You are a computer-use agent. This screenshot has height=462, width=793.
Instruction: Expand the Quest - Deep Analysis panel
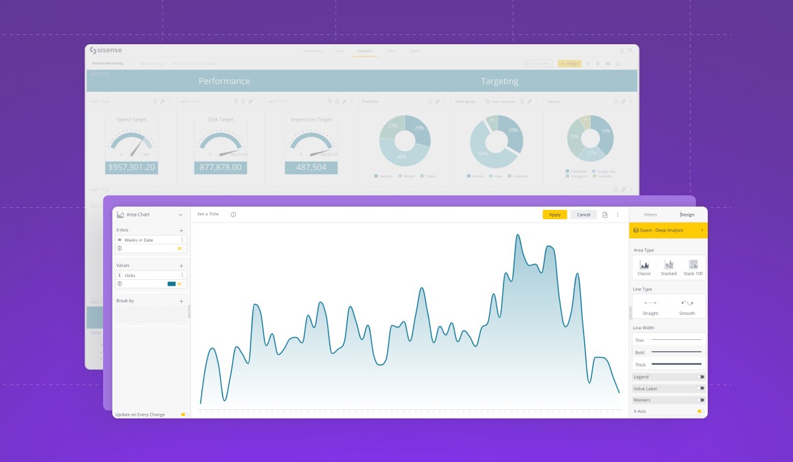pyautogui.click(x=667, y=230)
